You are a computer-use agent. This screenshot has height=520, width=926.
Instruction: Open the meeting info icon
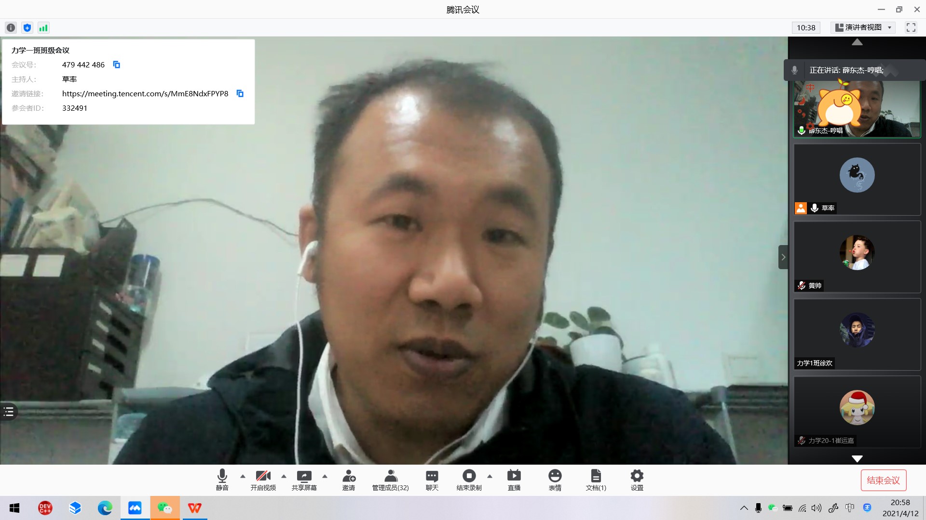pos(11,28)
